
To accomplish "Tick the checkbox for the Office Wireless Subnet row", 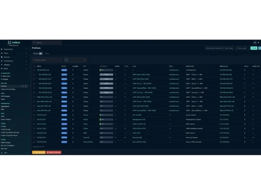I will [x=34, y=128].
